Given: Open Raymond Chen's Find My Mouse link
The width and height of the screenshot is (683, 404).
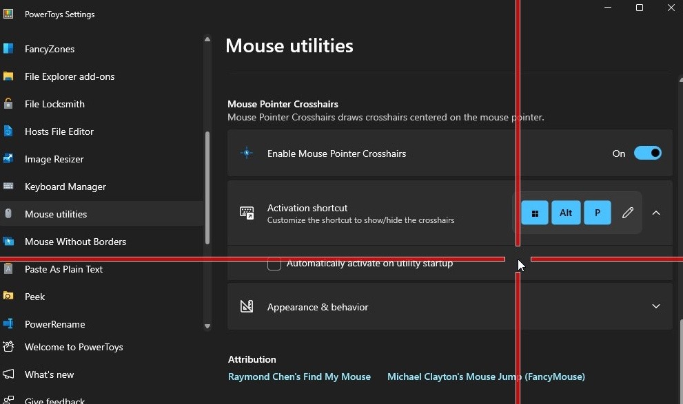Looking at the screenshot, I should click(299, 376).
